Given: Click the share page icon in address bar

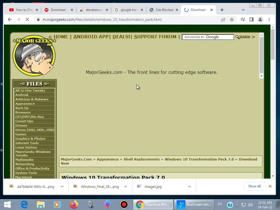Looking at the screenshot, I should coord(223,19).
